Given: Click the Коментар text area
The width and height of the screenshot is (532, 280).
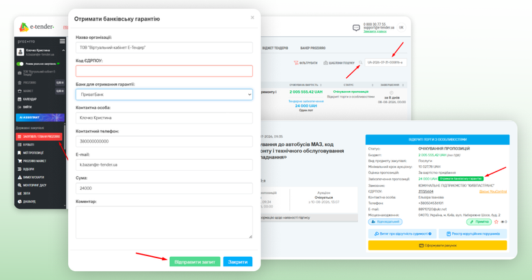Looking at the screenshot, I should 164,222.
